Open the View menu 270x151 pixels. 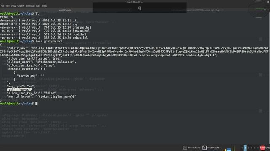[13, 6]
